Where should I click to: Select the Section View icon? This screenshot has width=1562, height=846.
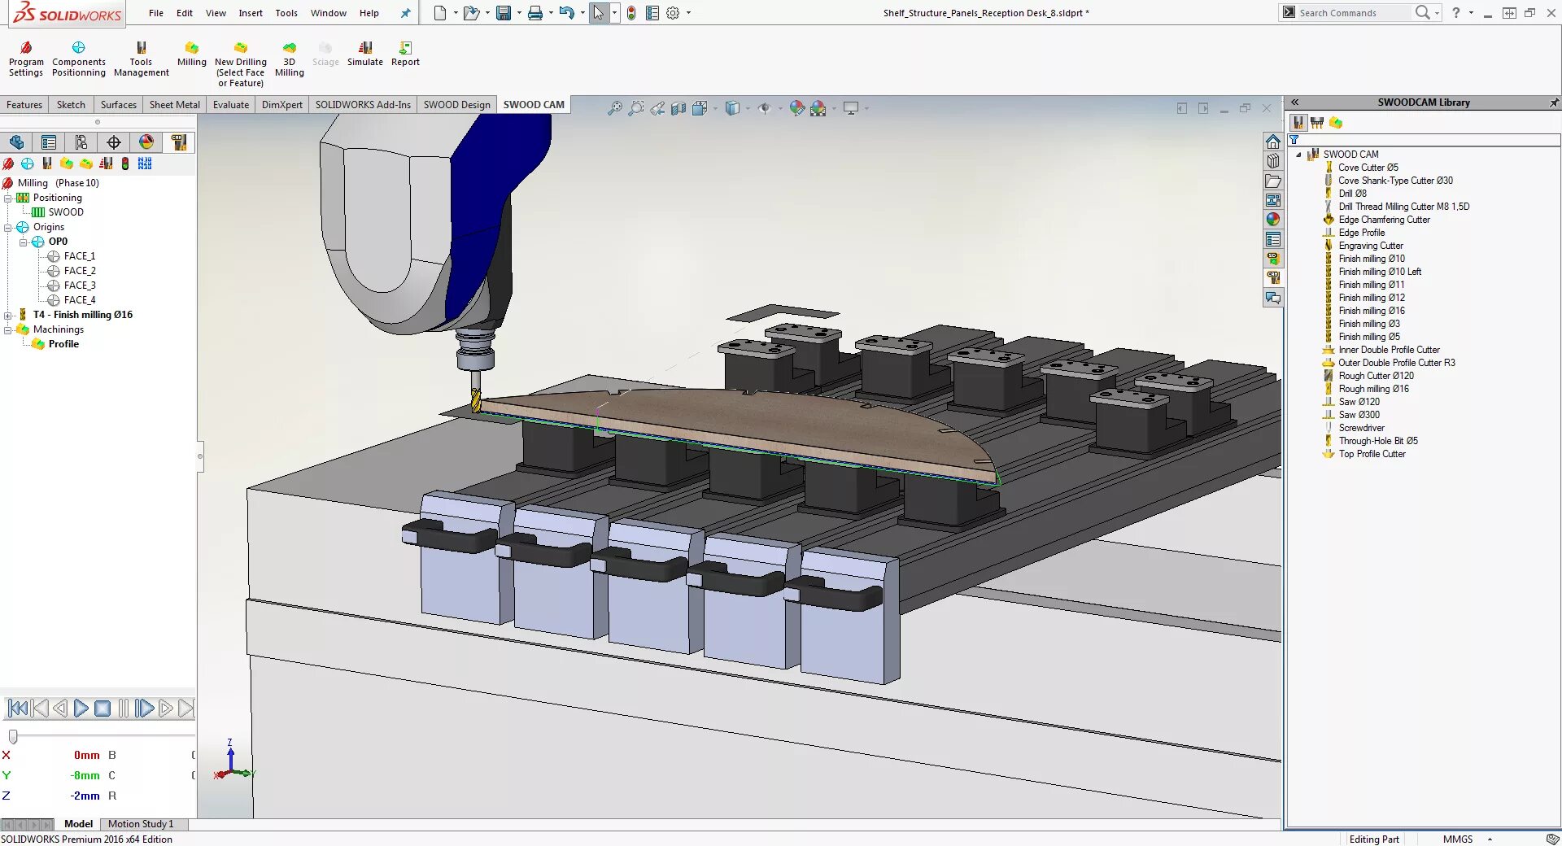(678, 107)
